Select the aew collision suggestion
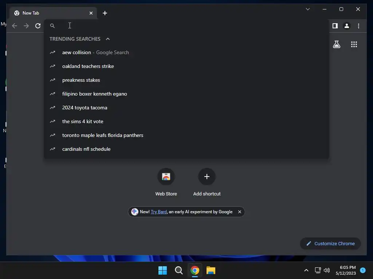Viewport: 373px width, 279px height. tap(186, 52)
